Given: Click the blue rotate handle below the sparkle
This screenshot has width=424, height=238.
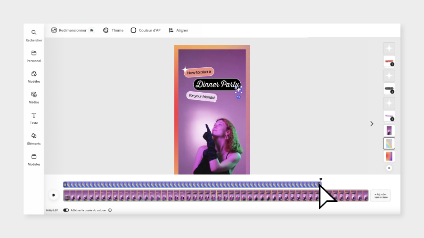Looking at the screenshot, I should 238,97.
